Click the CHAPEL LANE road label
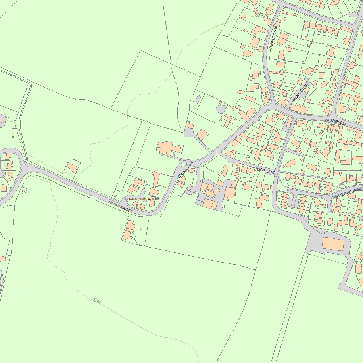 (273, 37)
